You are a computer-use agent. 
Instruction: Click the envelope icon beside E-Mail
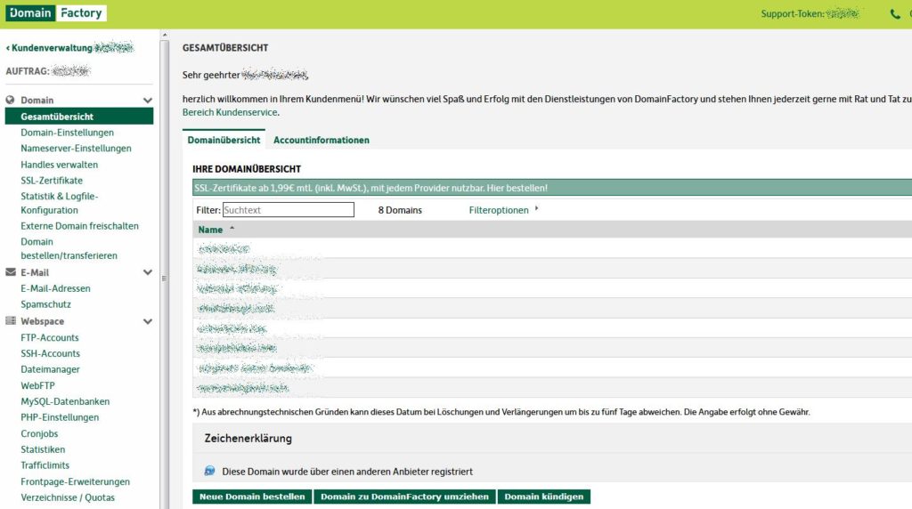click(x=11, y=272)
